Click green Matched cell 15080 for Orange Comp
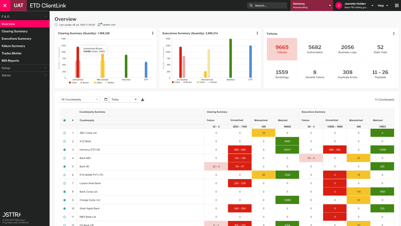 (287, 200)
